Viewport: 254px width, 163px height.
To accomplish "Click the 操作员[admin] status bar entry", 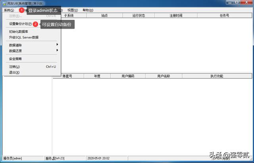I will 23,158.
